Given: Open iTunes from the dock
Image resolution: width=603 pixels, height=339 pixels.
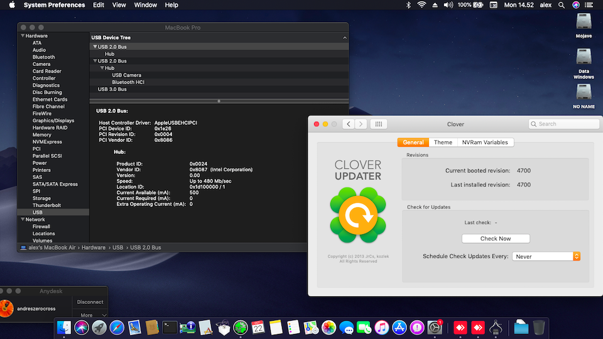Looking at the screenshot, I should 382,328.
